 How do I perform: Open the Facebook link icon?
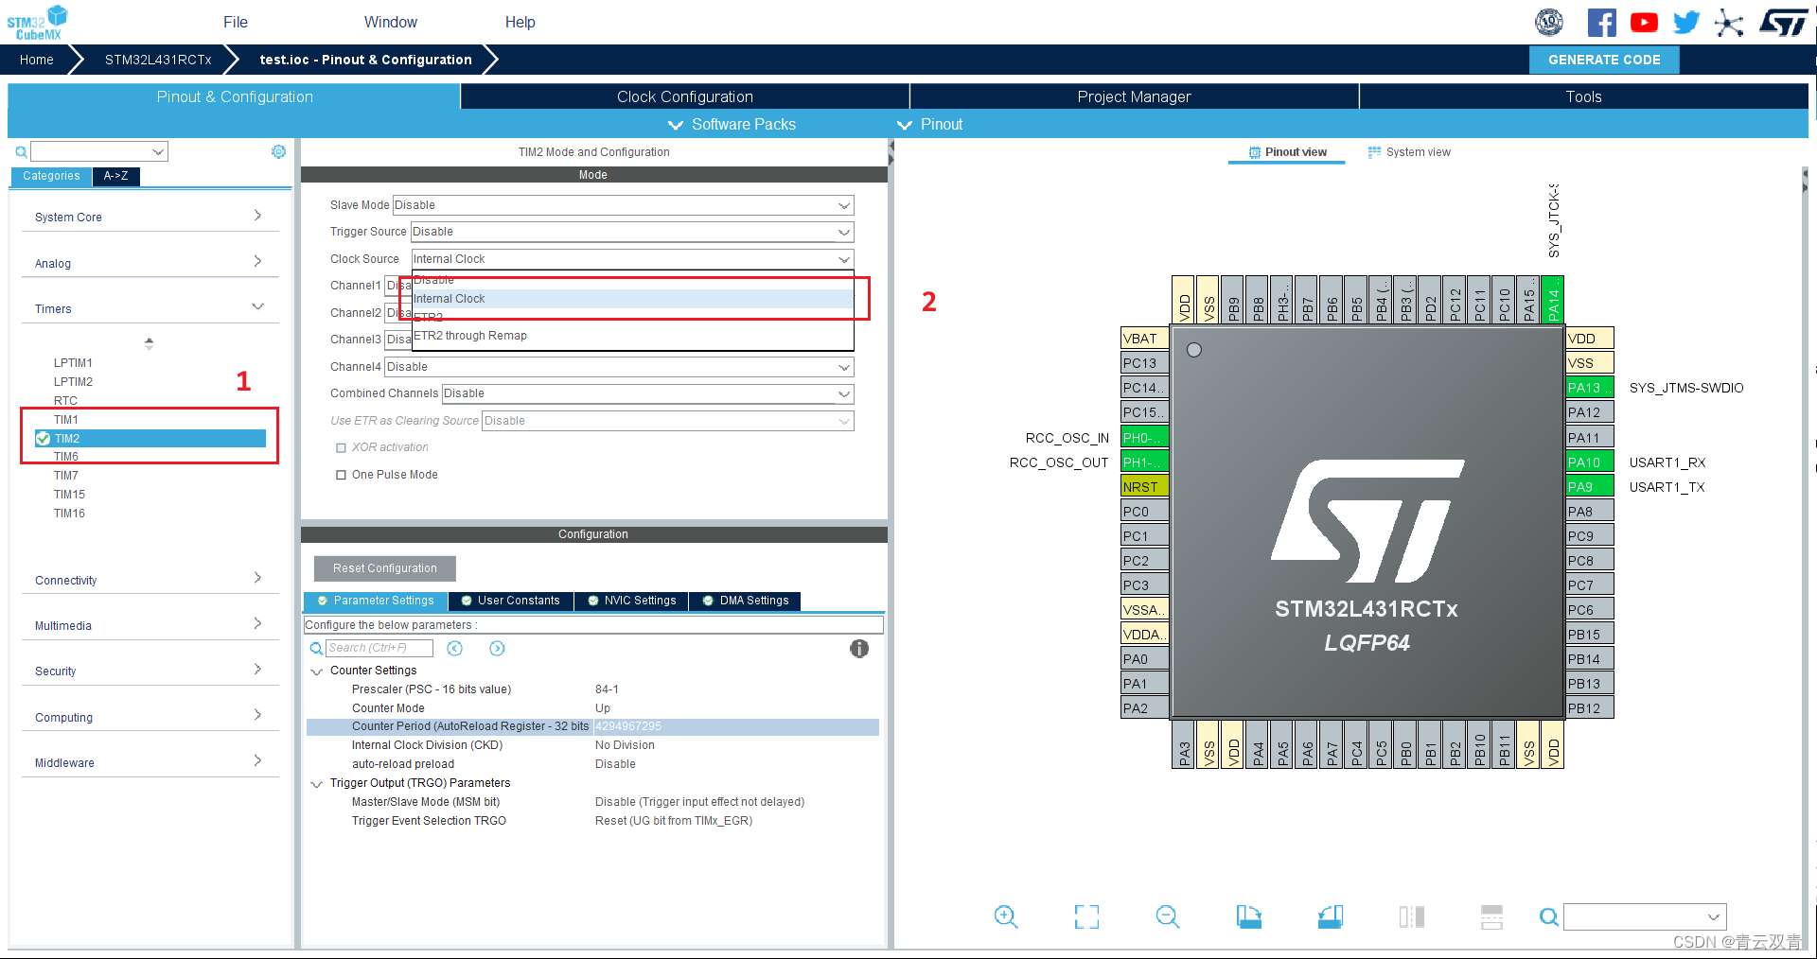click(1601, 22)
